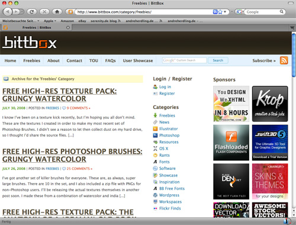
Task: Open the Skins & Themes sponsor ad
Action: (270, 181)
